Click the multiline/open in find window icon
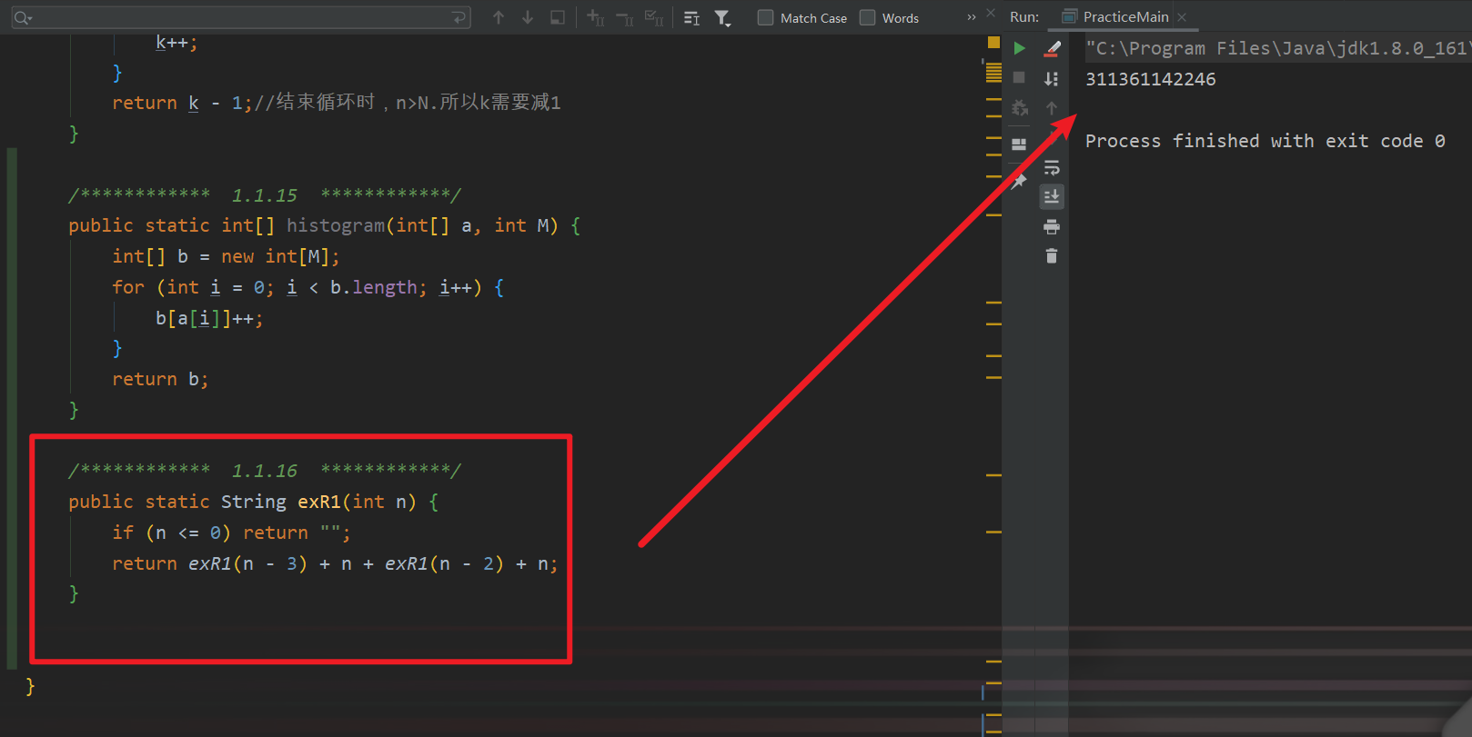The width and height of the screenshot is (1472, 737). coord(691,17)
